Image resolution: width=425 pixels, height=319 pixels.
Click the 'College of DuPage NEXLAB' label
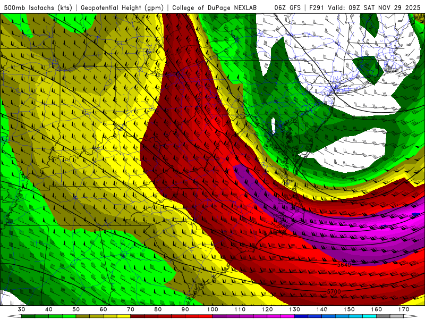[214, 8]
